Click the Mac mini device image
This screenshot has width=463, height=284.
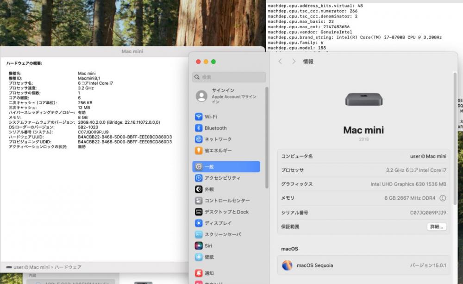(x=364, y=99)
